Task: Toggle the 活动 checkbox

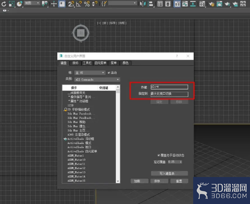Action: coord(109,73)
